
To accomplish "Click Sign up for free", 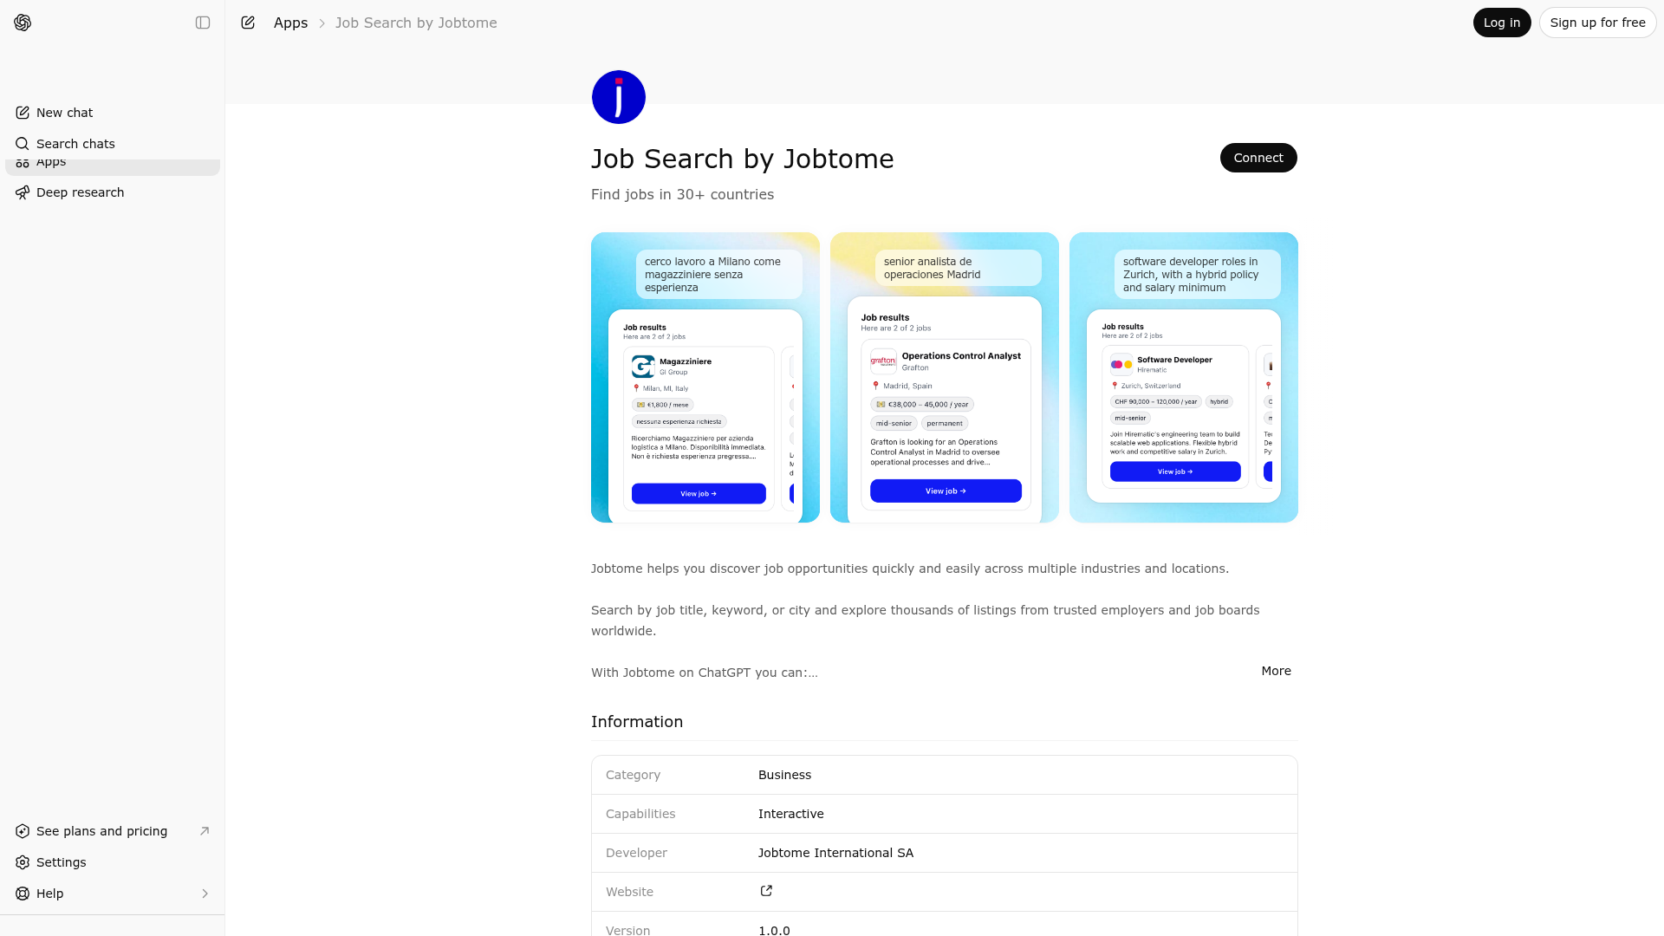I will 1598,23.
